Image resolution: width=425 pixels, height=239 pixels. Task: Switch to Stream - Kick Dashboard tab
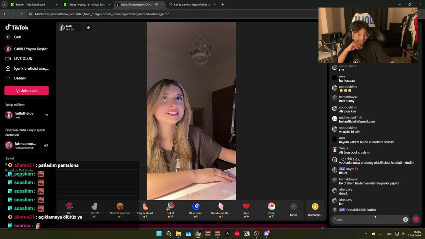coord(33,5)
